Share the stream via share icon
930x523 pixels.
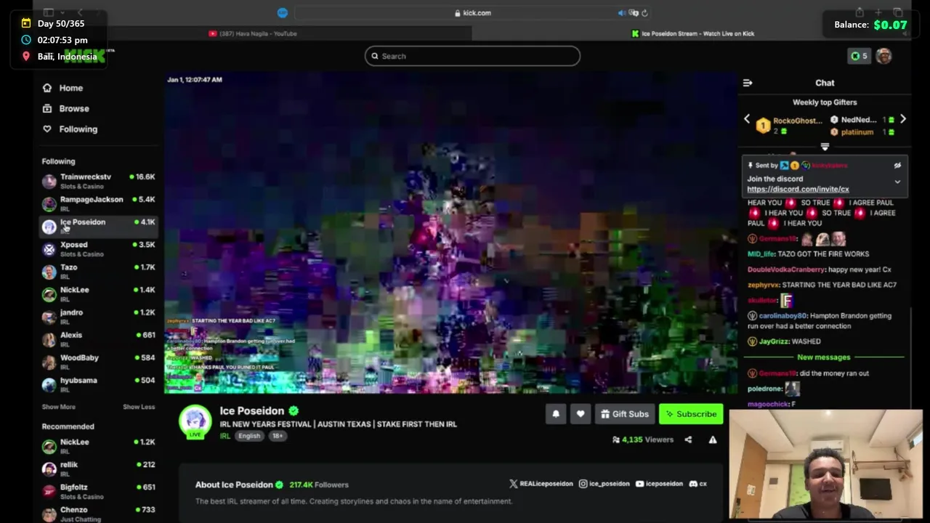[688, 439]
